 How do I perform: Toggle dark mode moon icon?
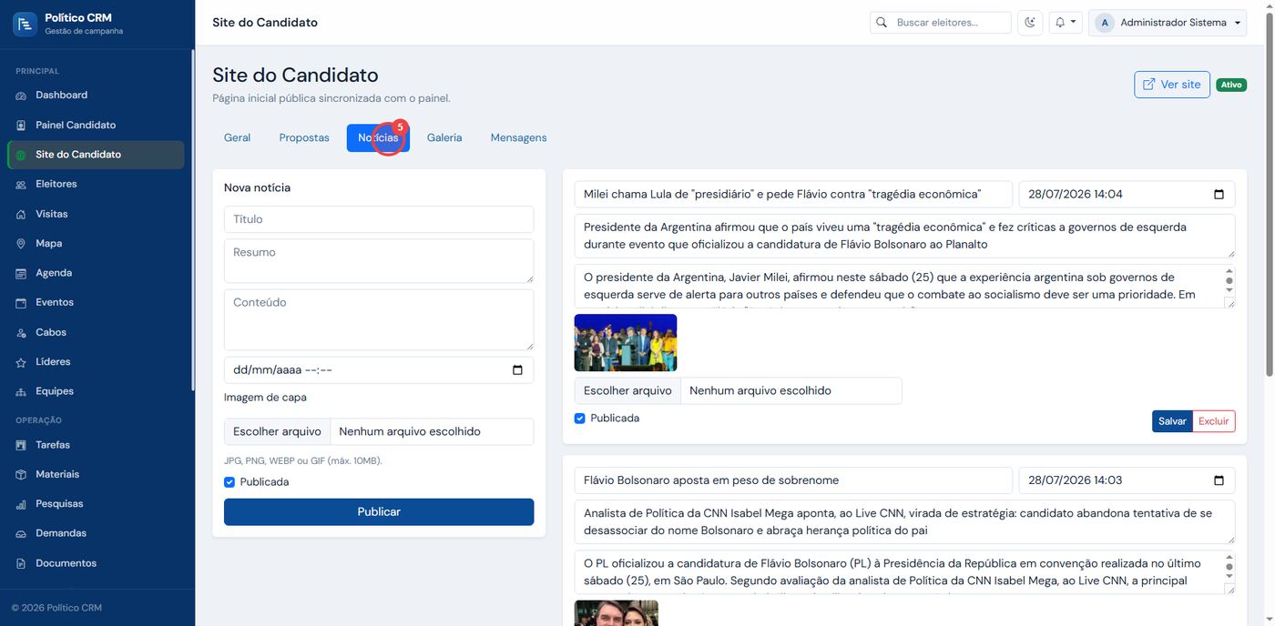(x=1030, y=23)
